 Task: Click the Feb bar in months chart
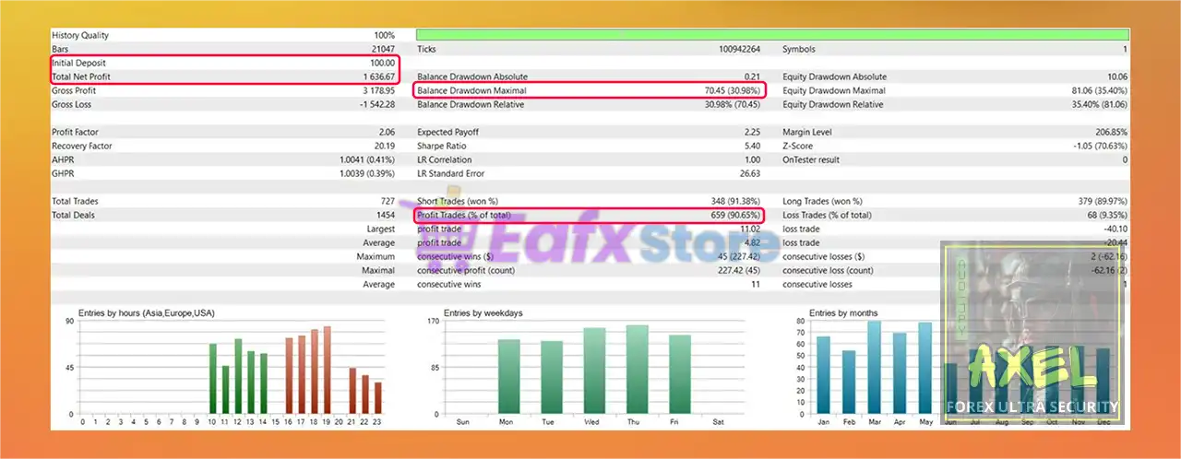(x=849, y=382)
